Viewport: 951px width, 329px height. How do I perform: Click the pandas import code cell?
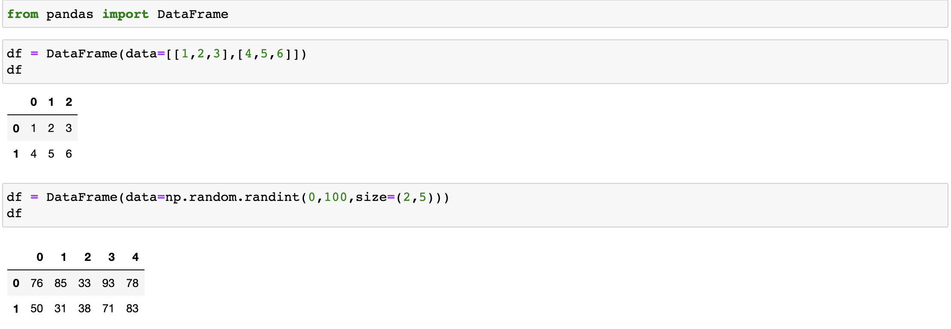475,14
